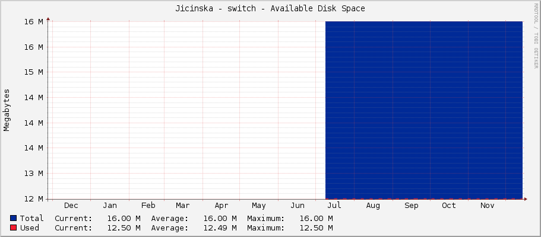Click the blue Total legend swatch

pos(14,218)
